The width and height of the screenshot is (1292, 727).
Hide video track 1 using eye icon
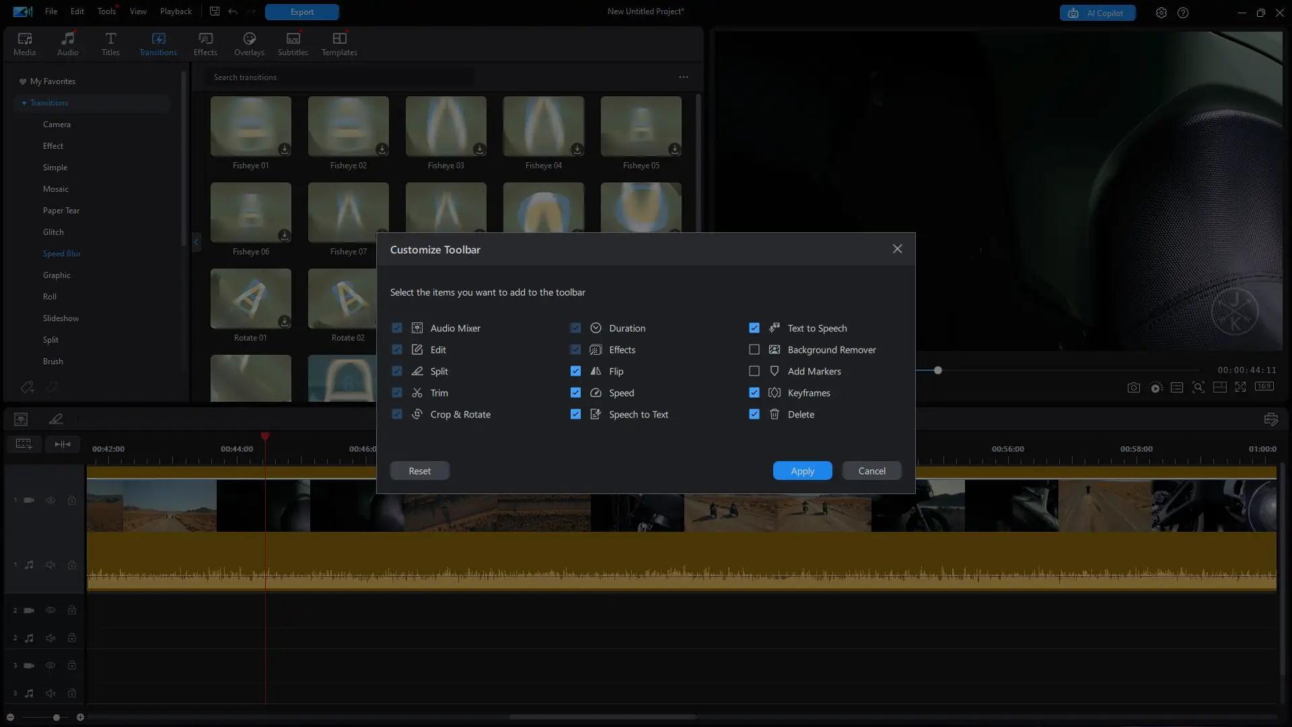(x=50, y=500)
